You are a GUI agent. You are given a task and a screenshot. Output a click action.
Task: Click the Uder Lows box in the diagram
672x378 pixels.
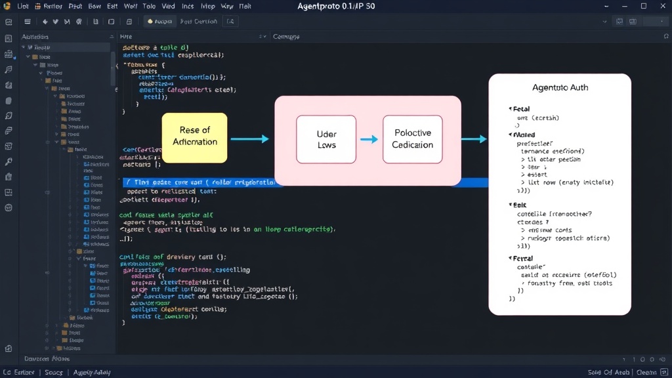coord(326,139)
